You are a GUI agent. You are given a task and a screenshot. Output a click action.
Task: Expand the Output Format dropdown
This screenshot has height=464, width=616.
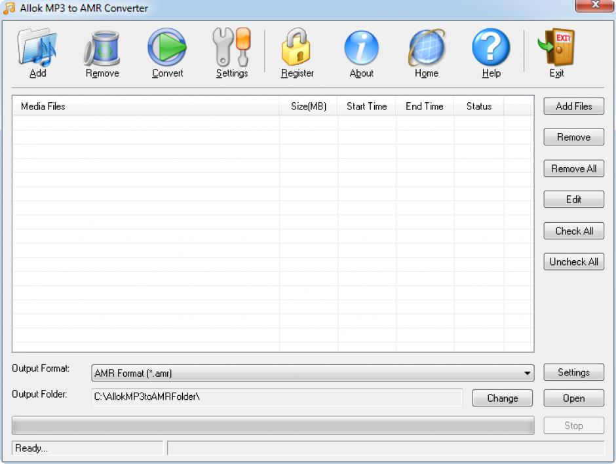(313, 373)
